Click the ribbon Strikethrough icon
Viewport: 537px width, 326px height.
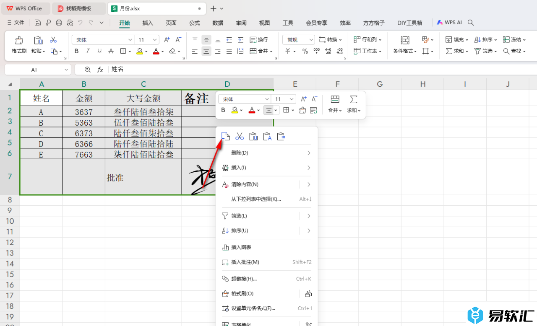111,51
